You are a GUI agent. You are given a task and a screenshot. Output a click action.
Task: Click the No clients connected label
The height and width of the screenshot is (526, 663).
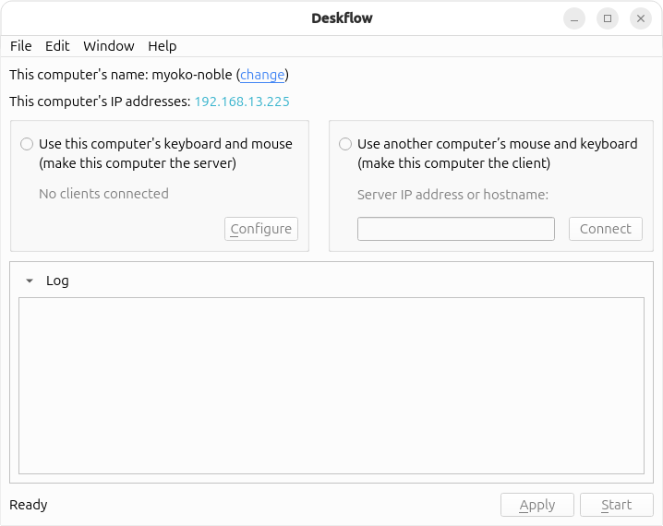point(103,194)
